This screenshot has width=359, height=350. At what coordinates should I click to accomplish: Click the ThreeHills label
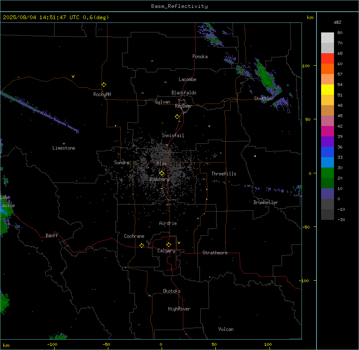point(224,174)
